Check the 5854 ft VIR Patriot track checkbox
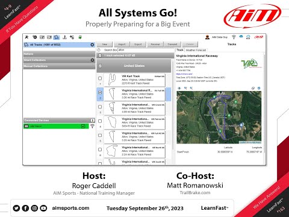 pyautogui.click(x=100, y=121)
